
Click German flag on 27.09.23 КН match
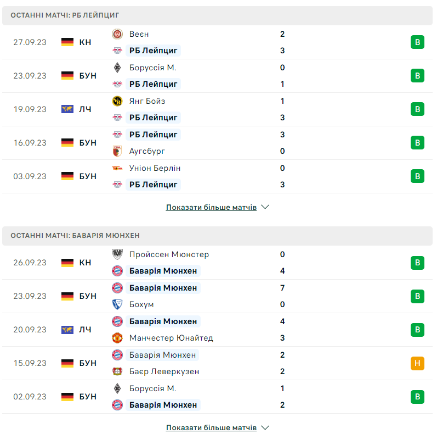tap(67, 42)
